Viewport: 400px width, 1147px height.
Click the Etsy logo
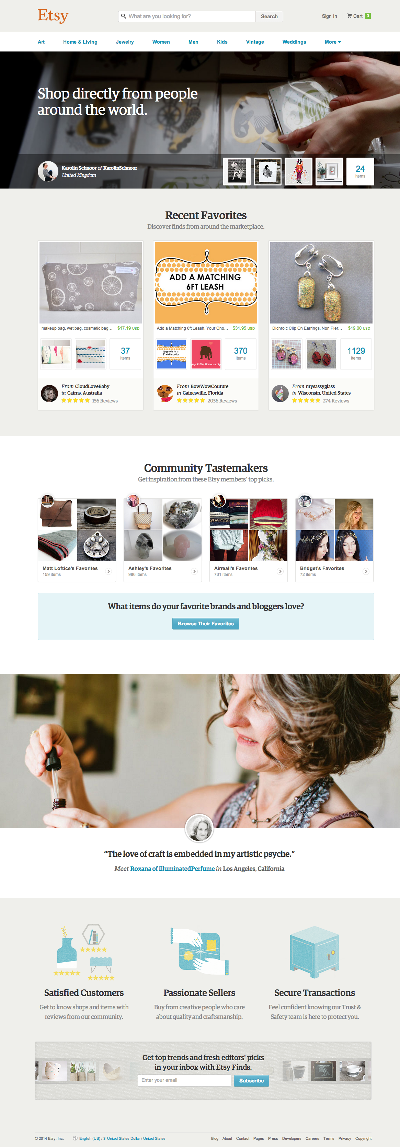click(x=53, y=15)
